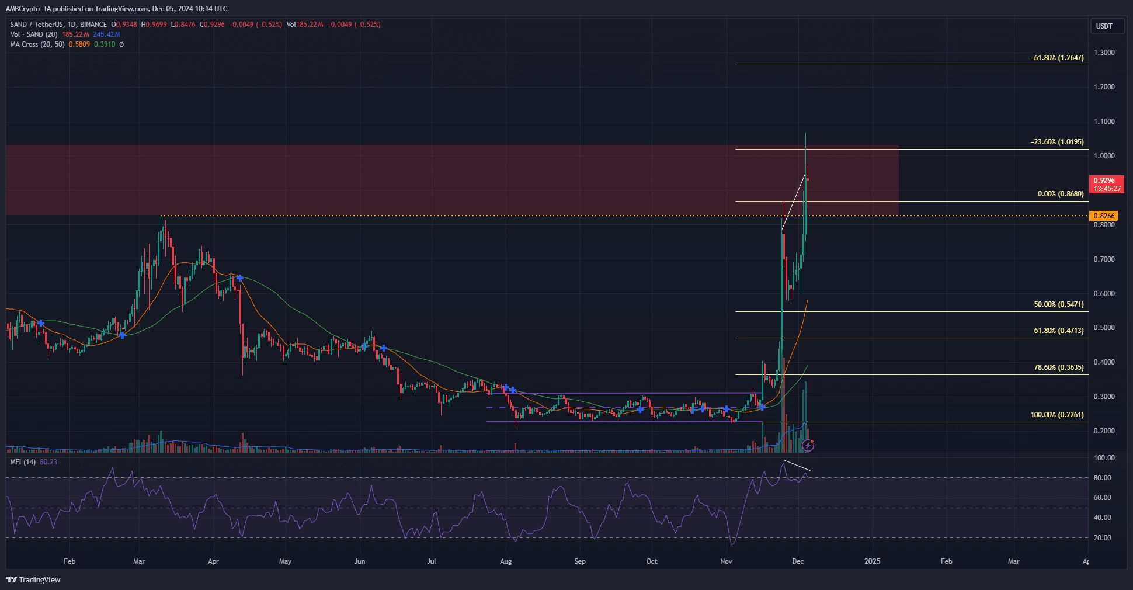Screen dimensions: 1133x590
Task: Click the countdown timer 13:45:27
Action: pos(1107,189)
